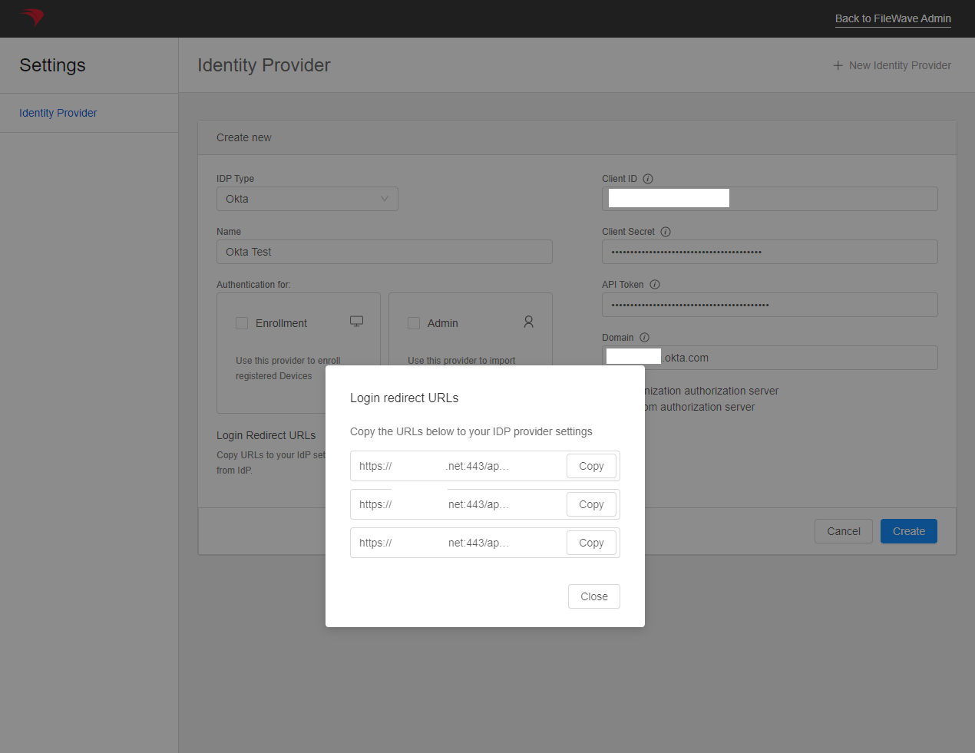Click the plus icon beside New Identity Provider

coord(838,66)
